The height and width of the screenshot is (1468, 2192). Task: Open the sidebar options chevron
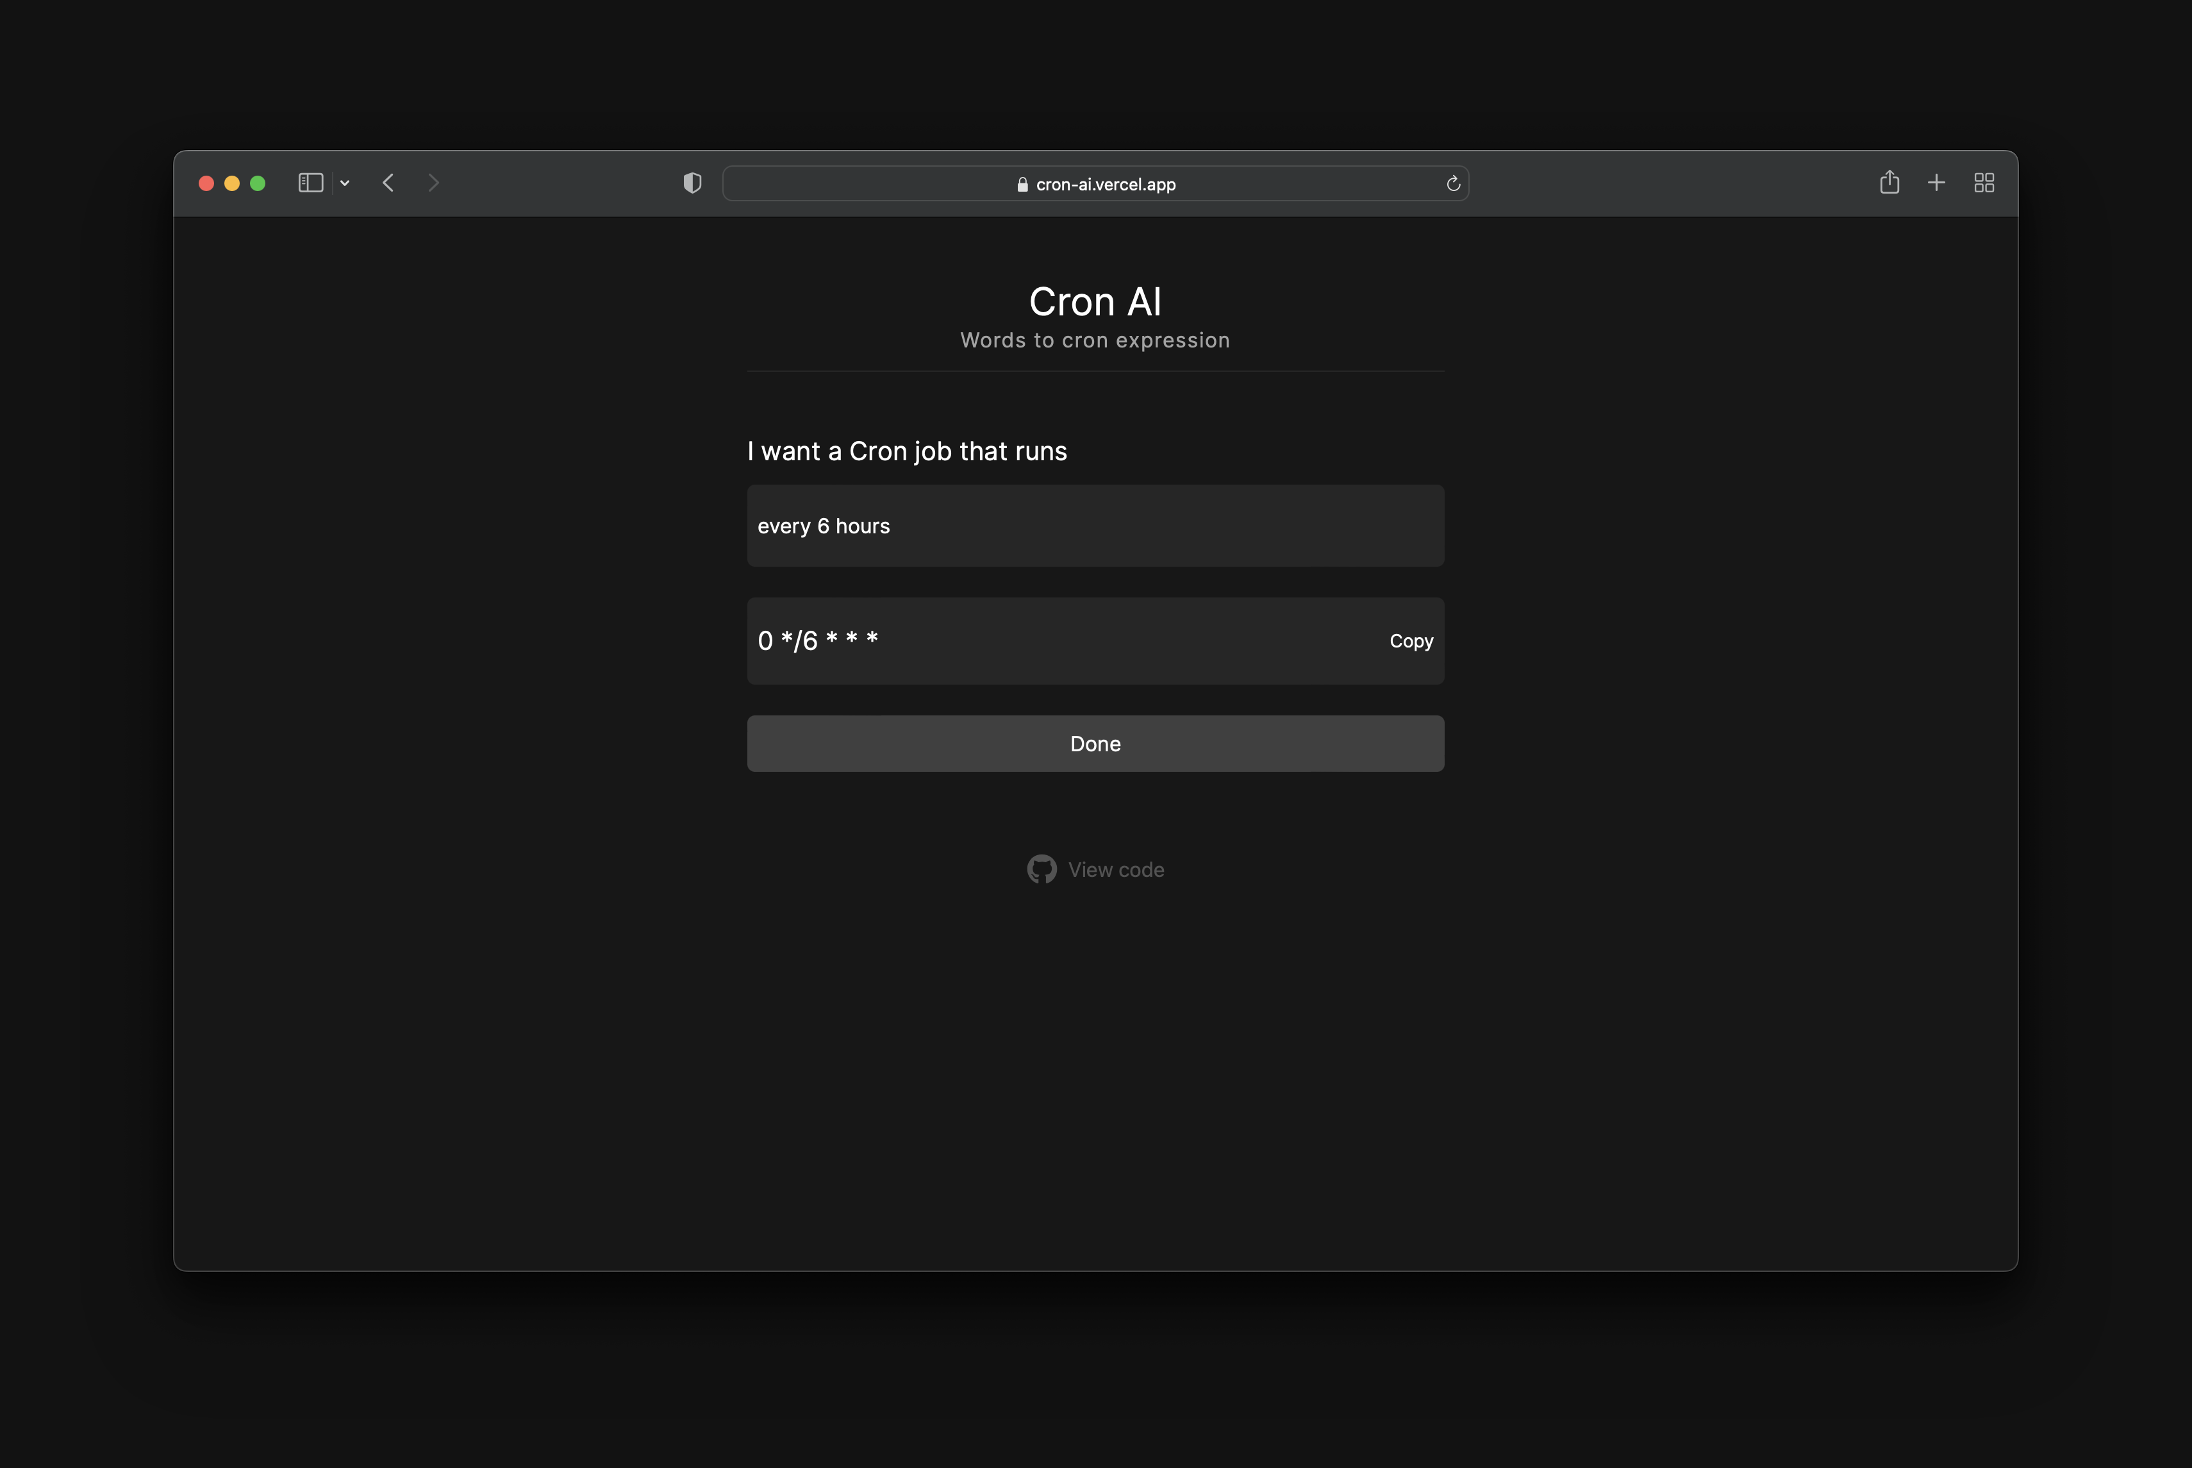point(345,183)
